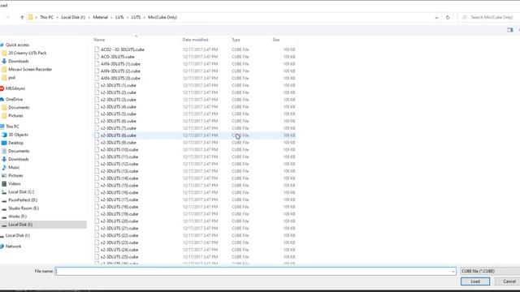Select Works (F:) drive
The width and height of the screenshot is (520, 292).
coord(17,217)
